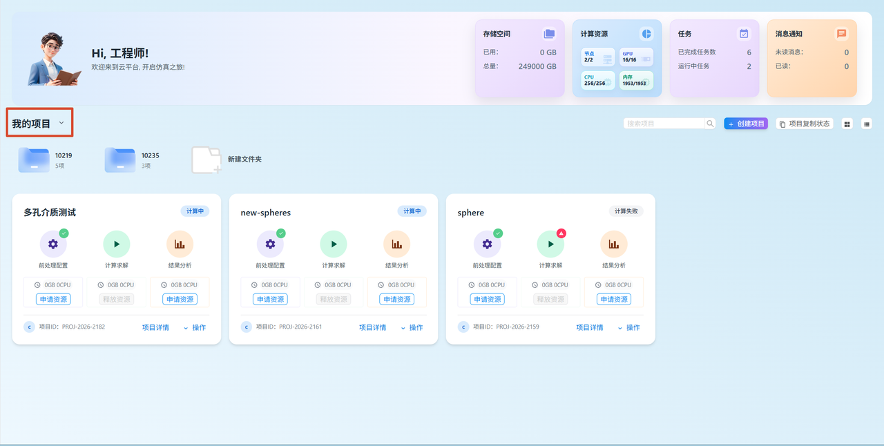The width and height of the screenshot is (884, 446).
Task: Open 结果分析 chart icon in sphere card
Action: pyautogui.click(x=614, y=244)
